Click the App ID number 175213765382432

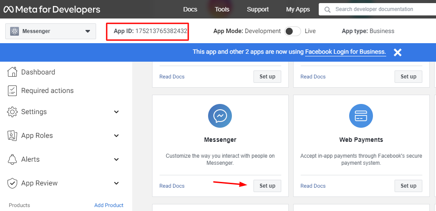161,31
